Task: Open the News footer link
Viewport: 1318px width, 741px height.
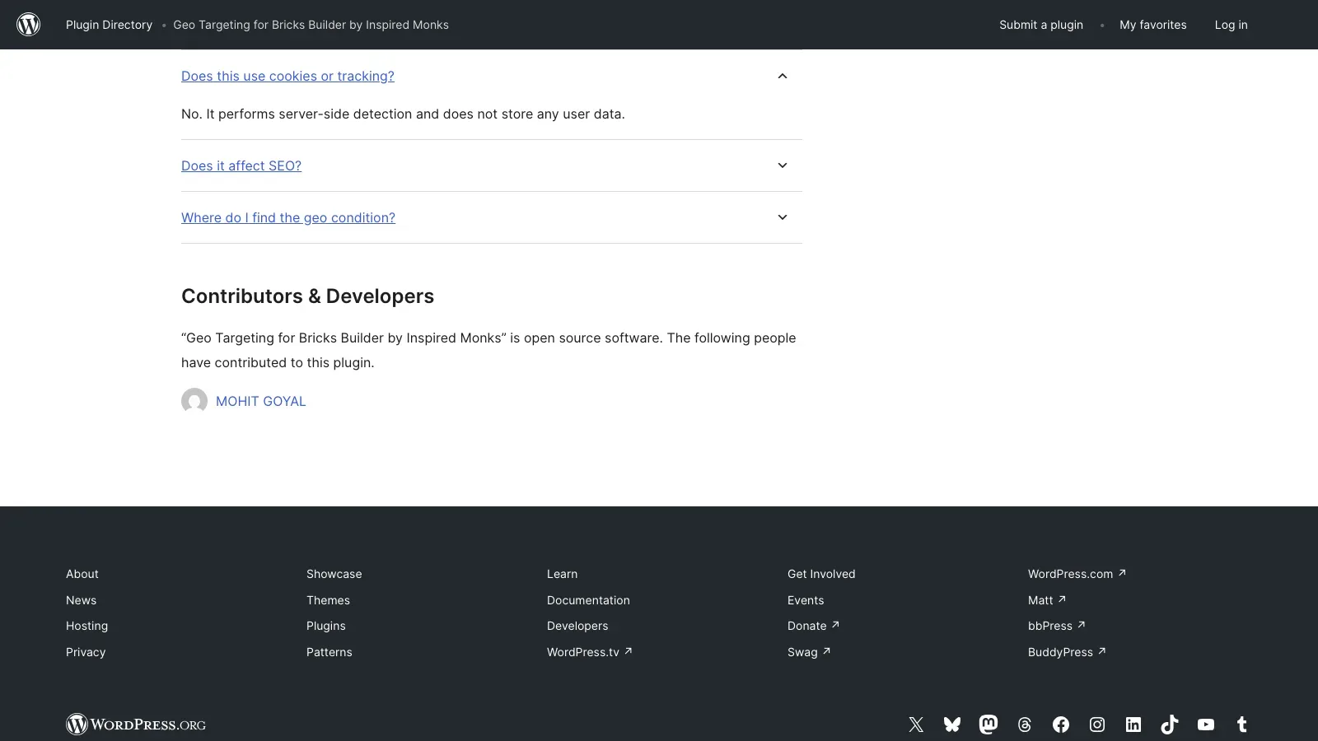Action: tap(81, 600)
